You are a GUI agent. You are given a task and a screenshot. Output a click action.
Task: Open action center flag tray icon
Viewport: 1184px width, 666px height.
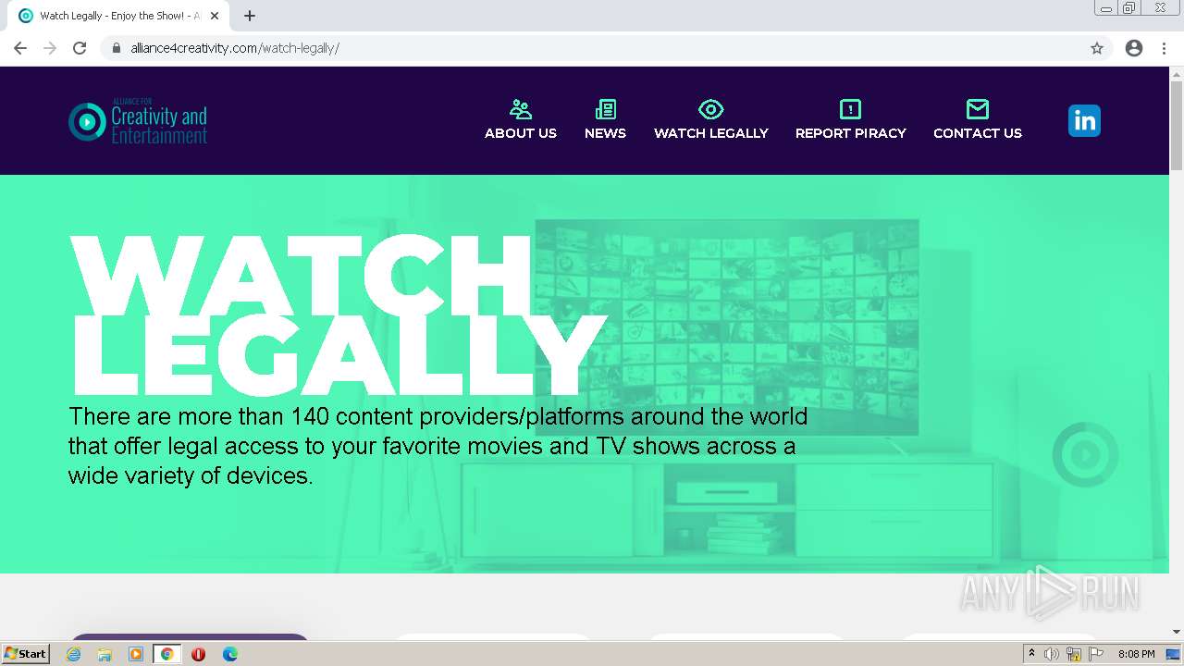pos(1095,654)
